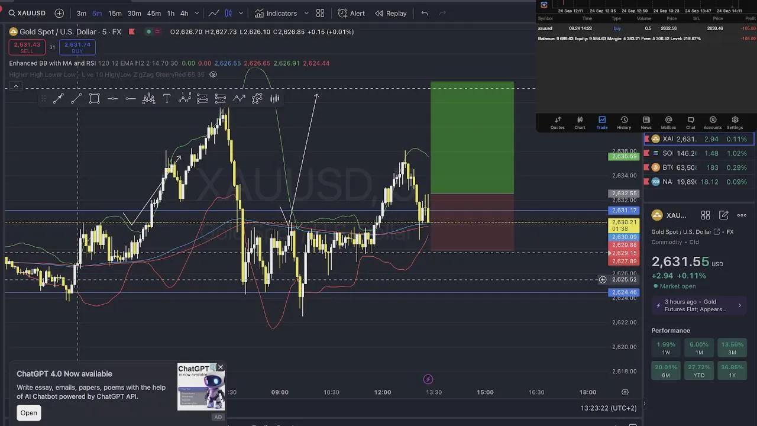Select the Rectangle shape tool

(x=95, y=99)
